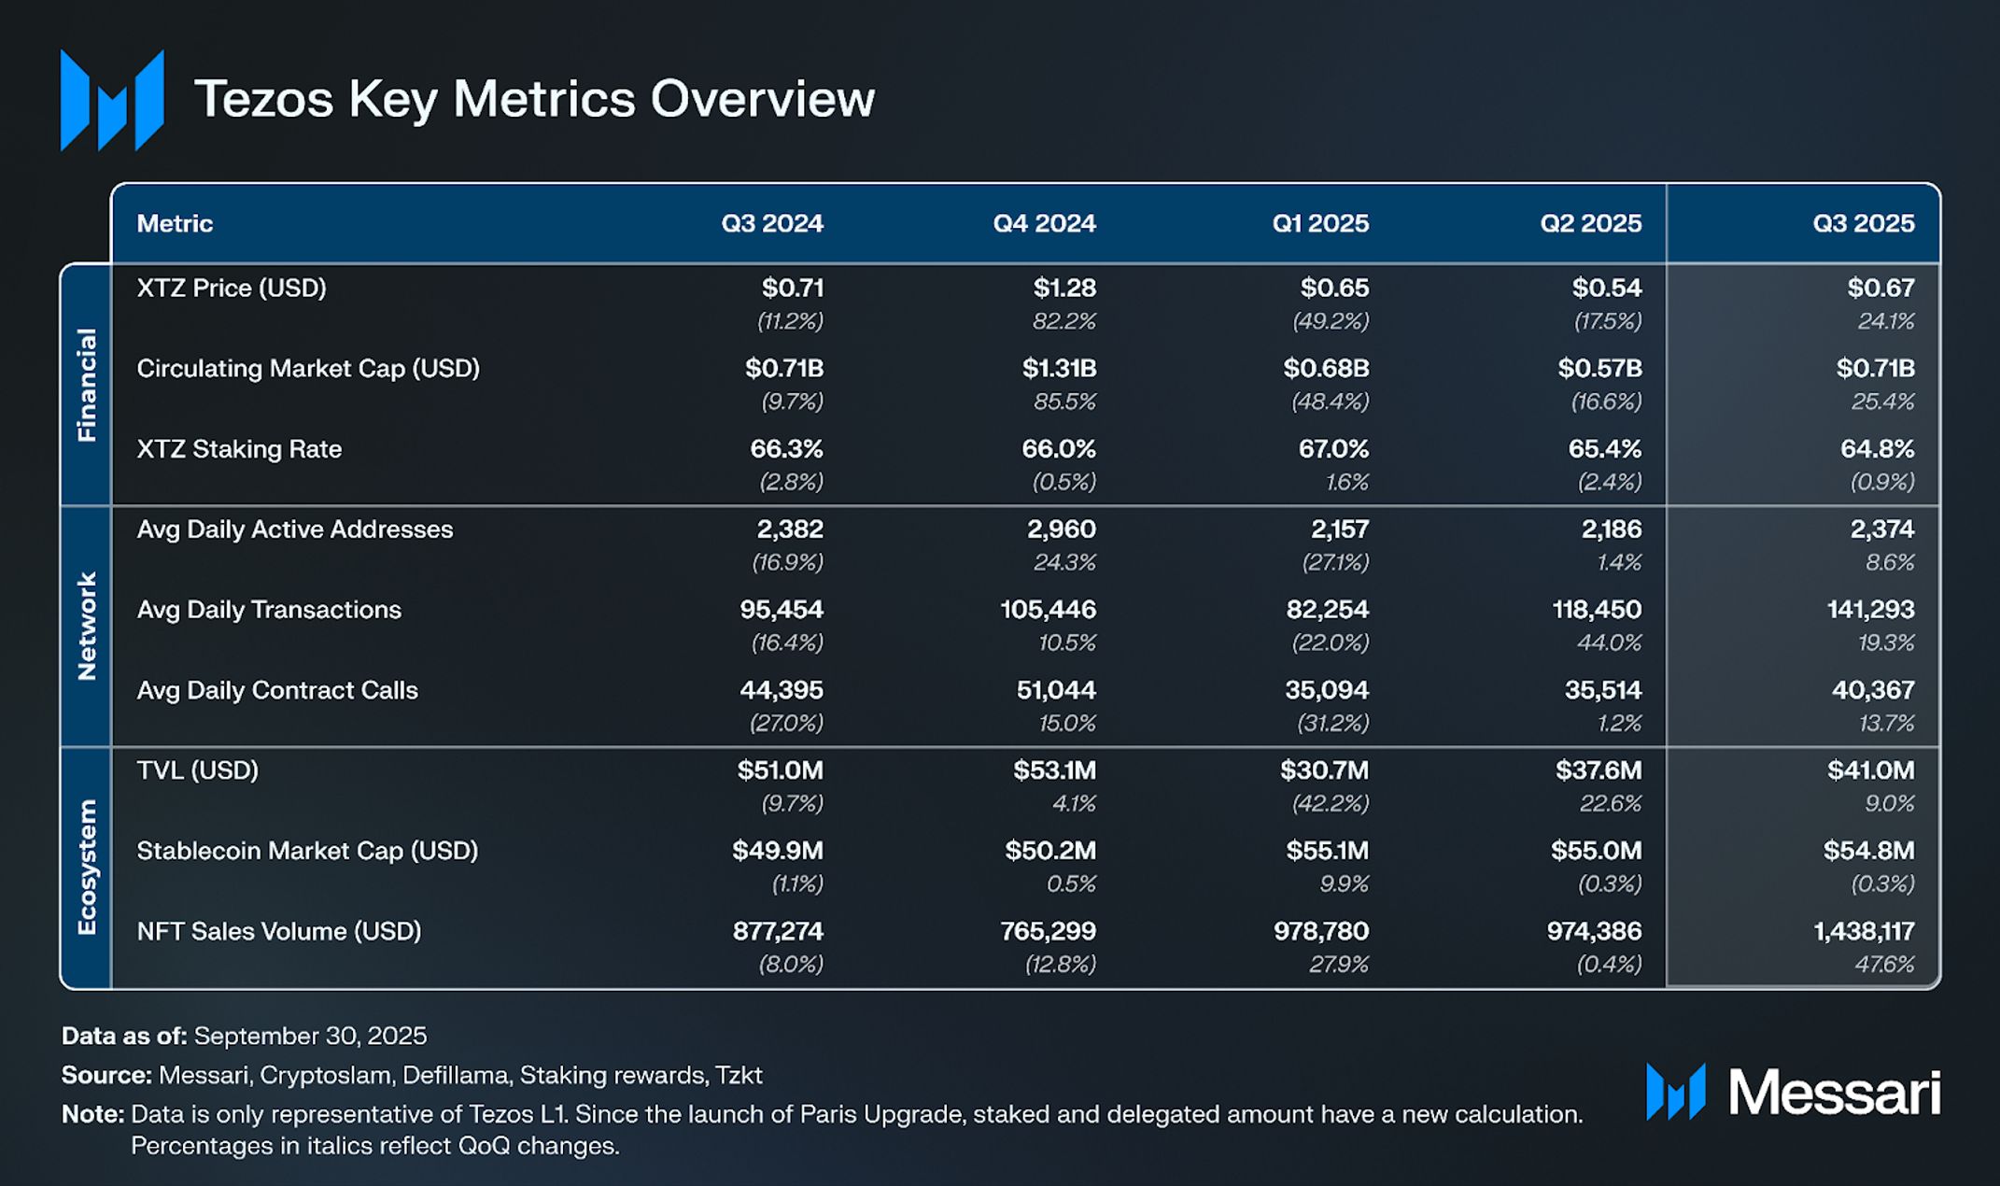The width and height of the screenshot is (2000, 1186).
Task: Click the Source attribution line
Action: click(412, 1075)
